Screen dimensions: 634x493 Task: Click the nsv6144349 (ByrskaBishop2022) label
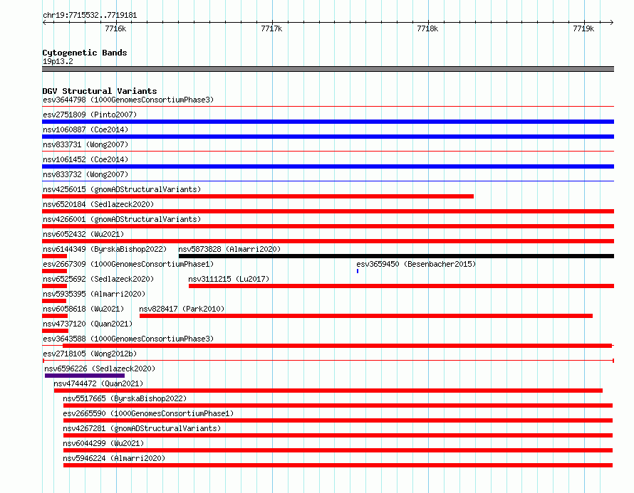105,249
